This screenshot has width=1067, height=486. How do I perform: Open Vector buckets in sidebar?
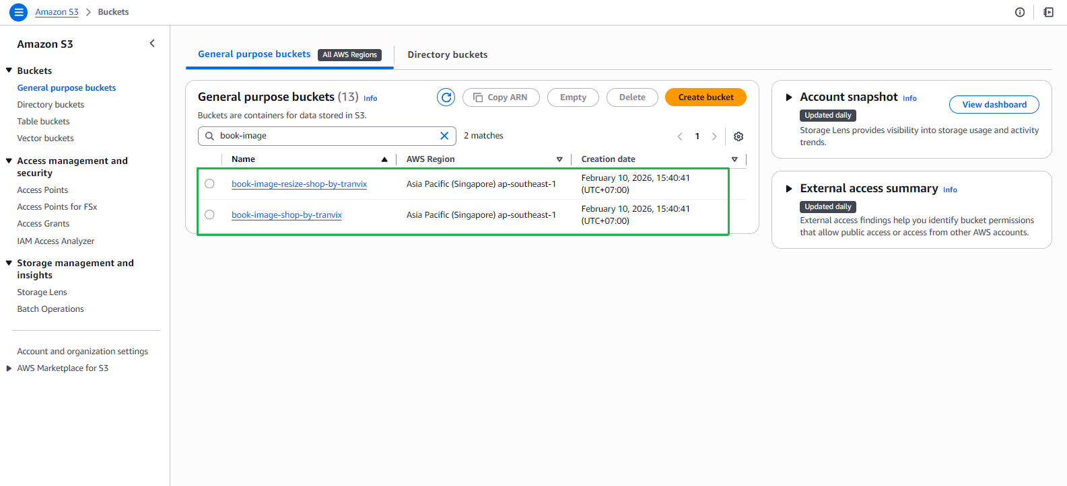tap(45, 138)
